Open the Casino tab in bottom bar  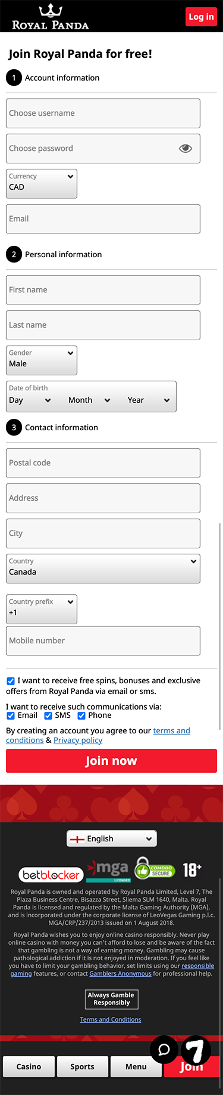[x=29, y=1066]
